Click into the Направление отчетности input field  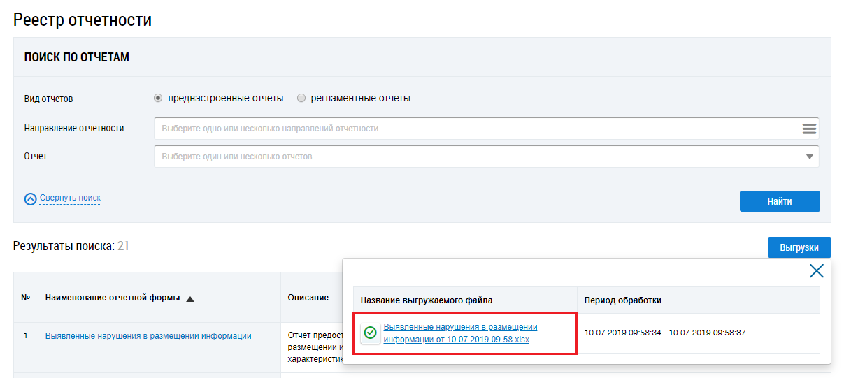(x=475, y=129)
